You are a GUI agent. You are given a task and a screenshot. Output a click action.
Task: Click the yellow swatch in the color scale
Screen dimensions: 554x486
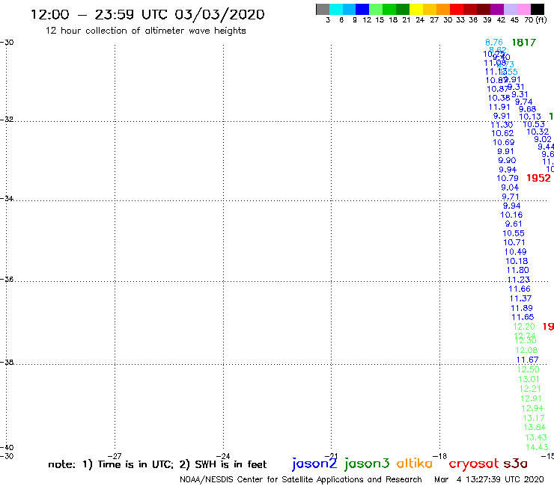416,9
